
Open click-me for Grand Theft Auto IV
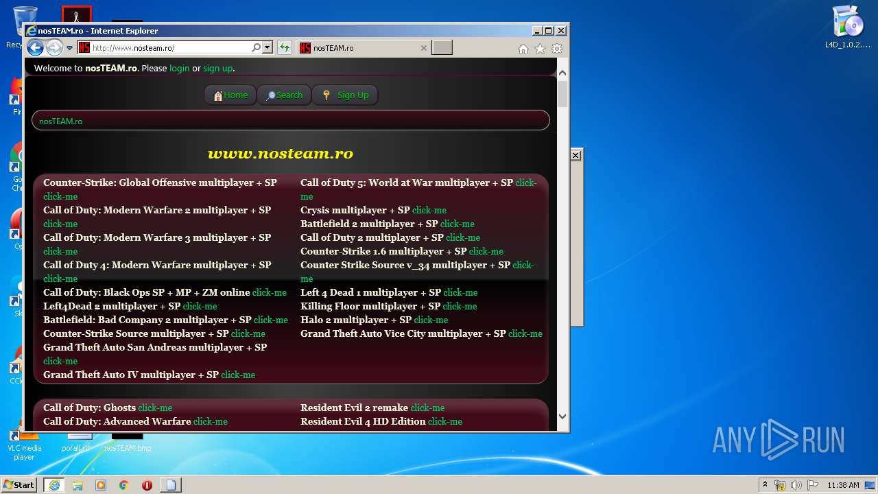click(238, 375)
